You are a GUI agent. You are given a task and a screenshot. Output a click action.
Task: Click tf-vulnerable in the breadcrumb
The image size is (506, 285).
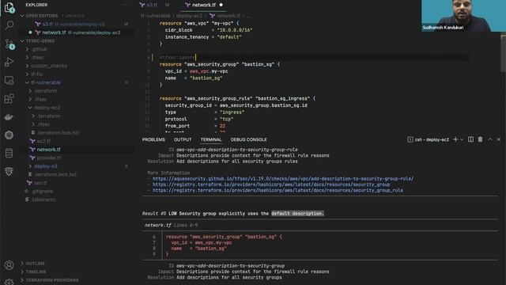pyautogui.click(x=155, y=16)
